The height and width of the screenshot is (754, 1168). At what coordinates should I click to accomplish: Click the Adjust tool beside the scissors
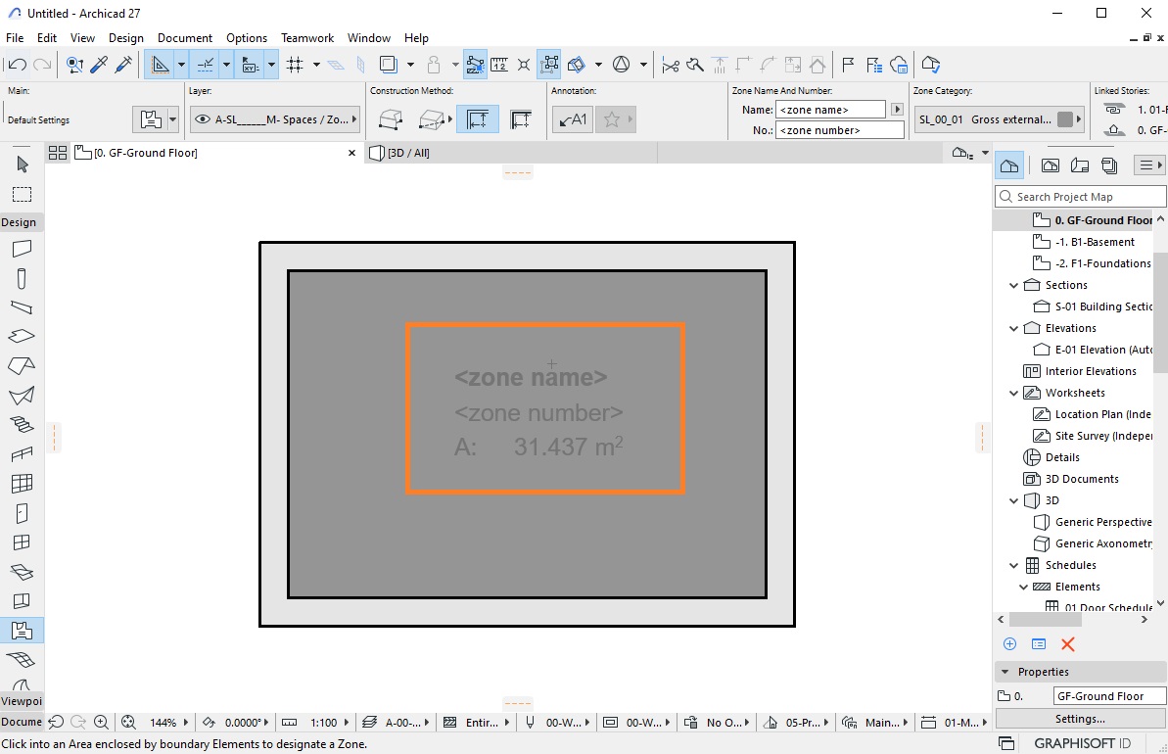point(695,65)
